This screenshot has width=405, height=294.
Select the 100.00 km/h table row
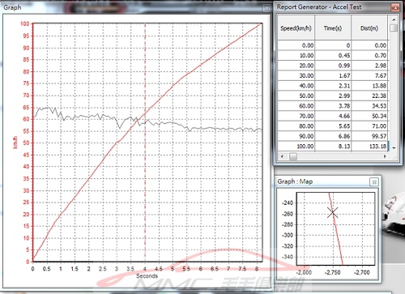point(333,147)
